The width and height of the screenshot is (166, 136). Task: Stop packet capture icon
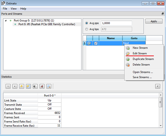[42, 86]
